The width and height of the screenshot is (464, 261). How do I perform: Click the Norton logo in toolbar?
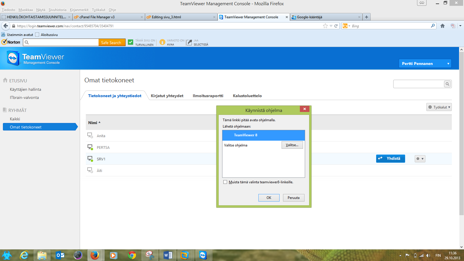(x=11, y=42)
